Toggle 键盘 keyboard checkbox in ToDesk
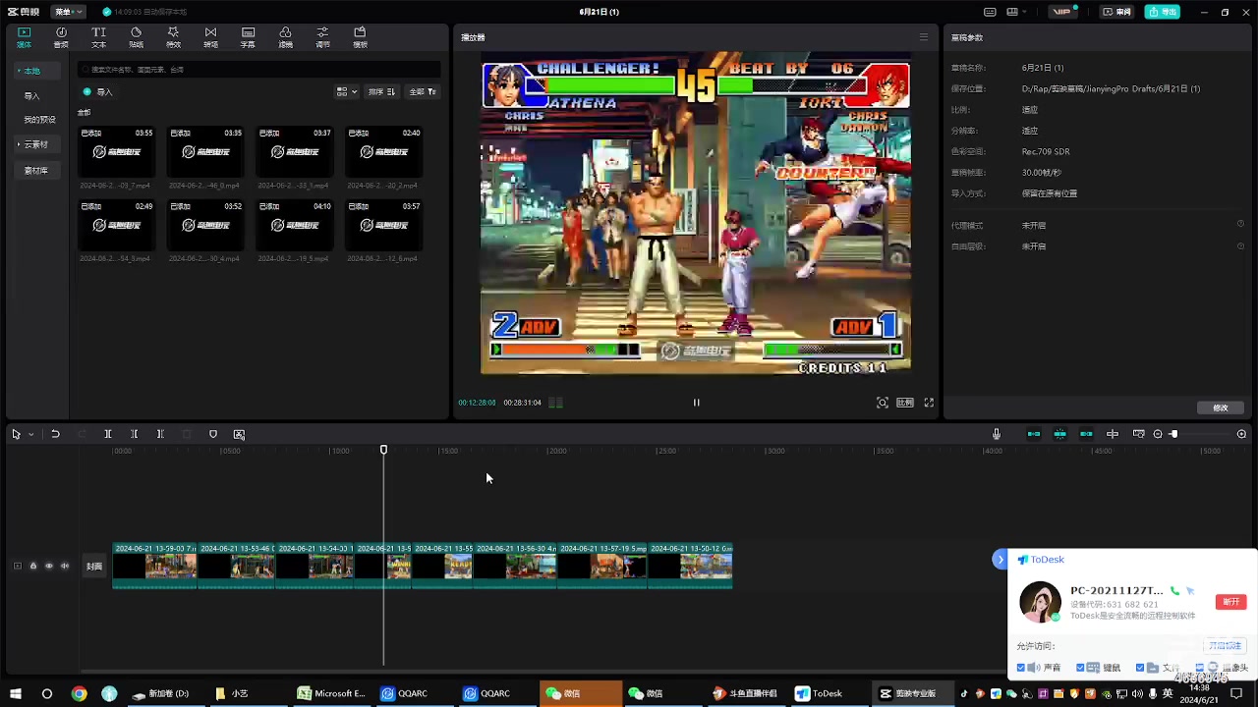The height and width of the screenshot is (707, 1258). point(1080,668)
